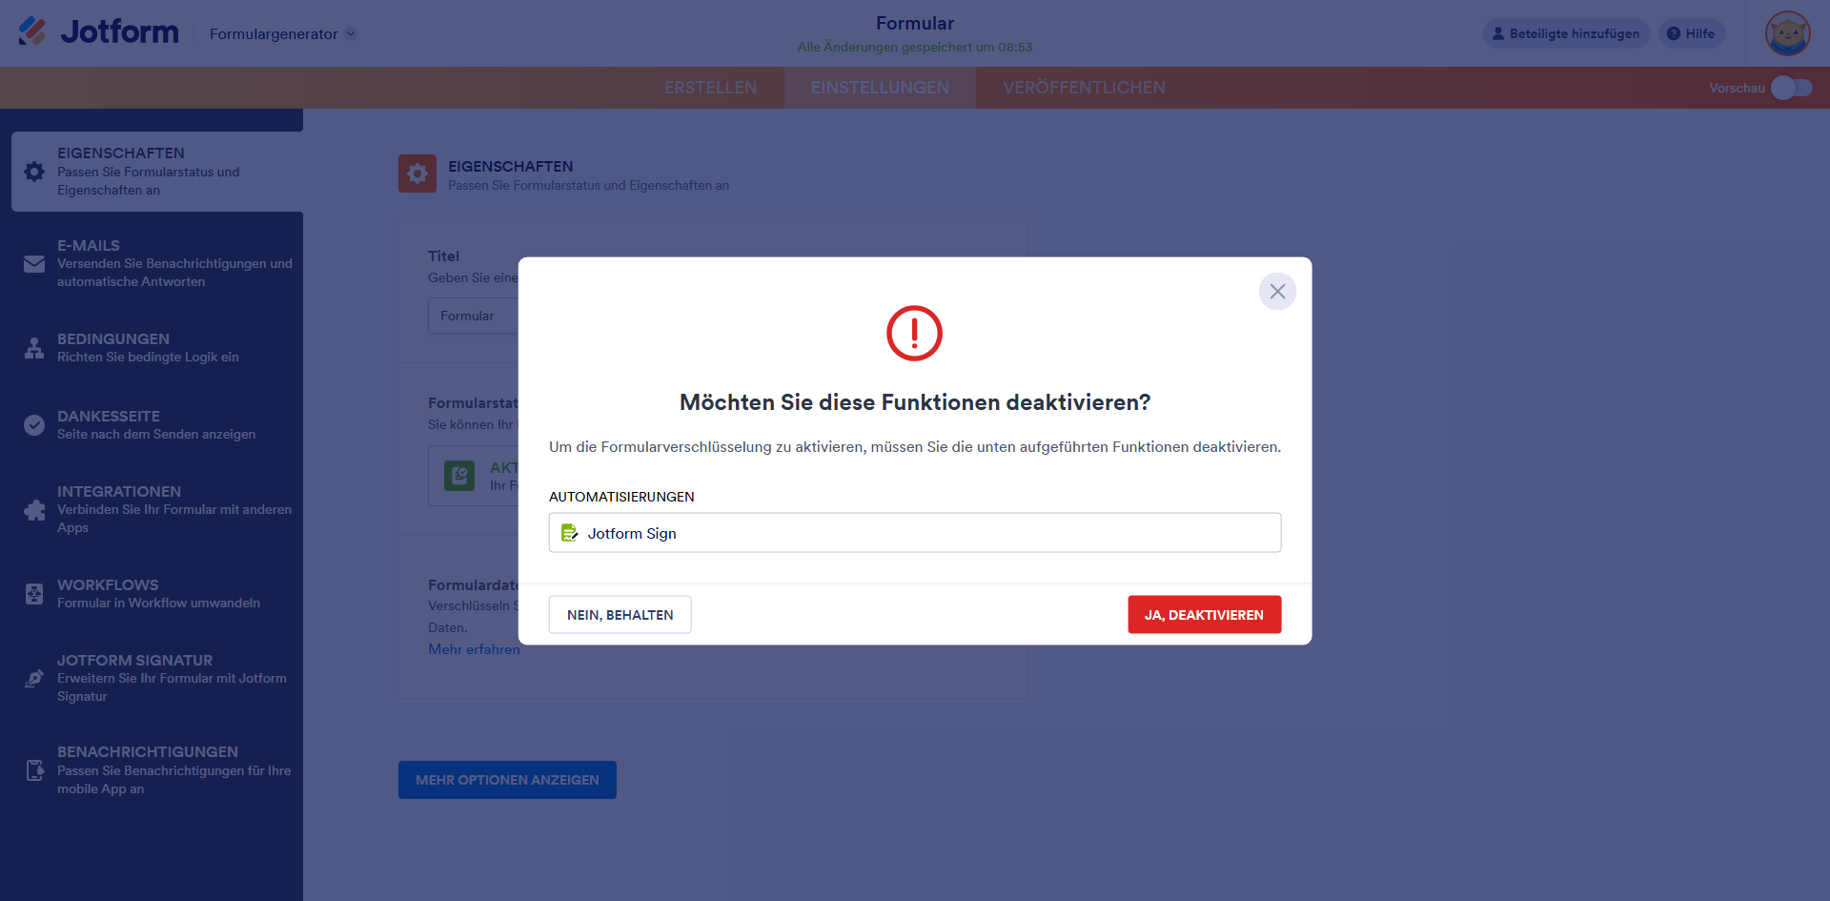Switch to the VERÖFFENTLICHEN tab
The image size is (1830, 901).
coord(1084,88)
